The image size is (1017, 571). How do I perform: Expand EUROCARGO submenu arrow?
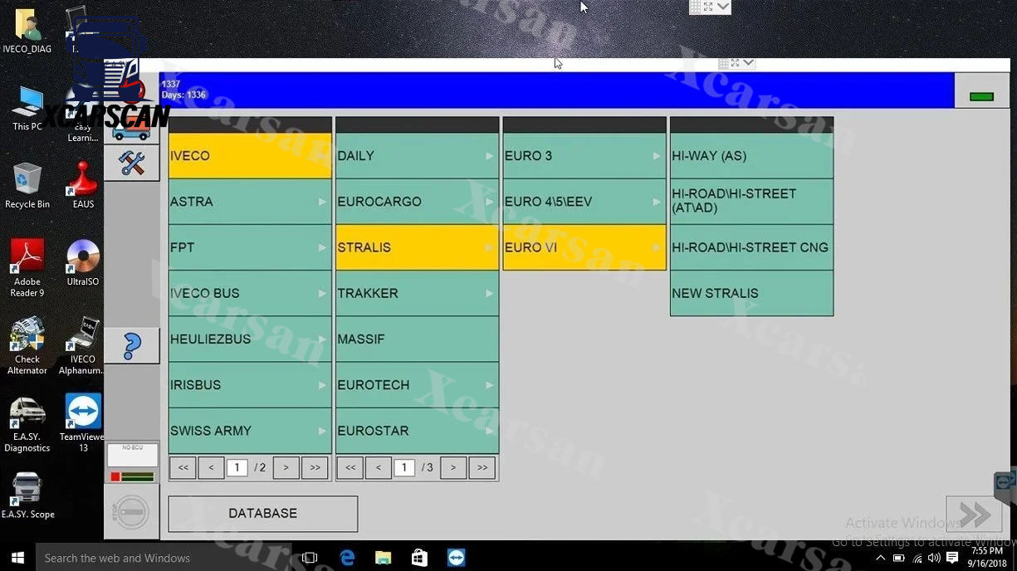coord(489,202)
